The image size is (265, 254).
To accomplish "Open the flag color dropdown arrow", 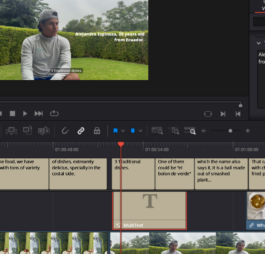I will 123,131.
